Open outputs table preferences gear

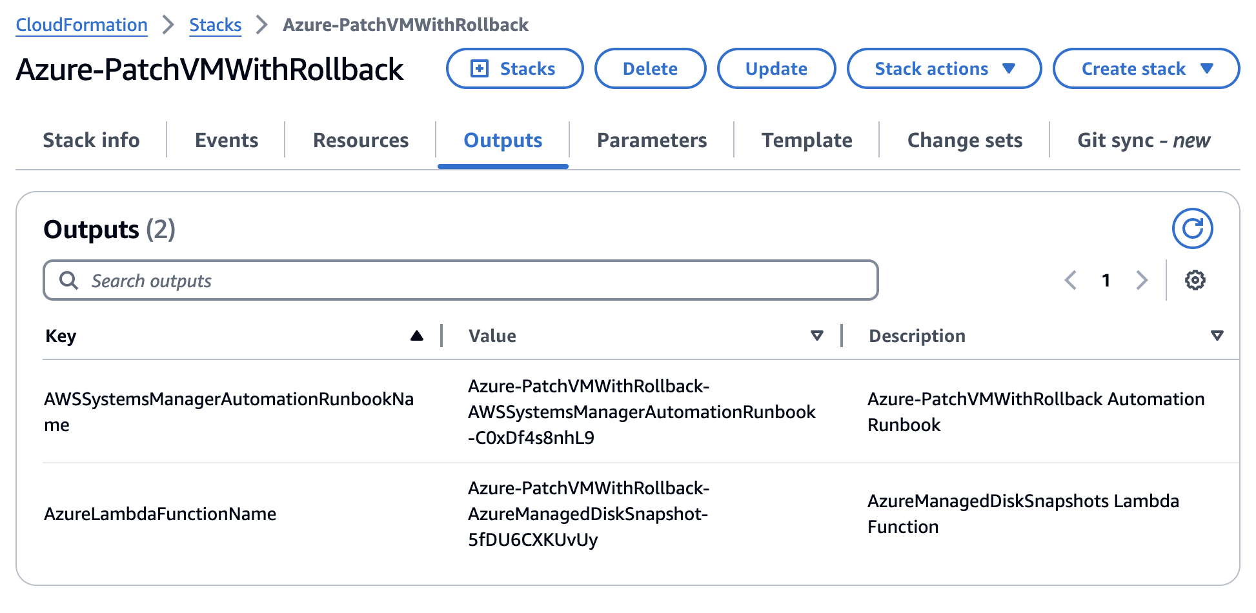1195,280
